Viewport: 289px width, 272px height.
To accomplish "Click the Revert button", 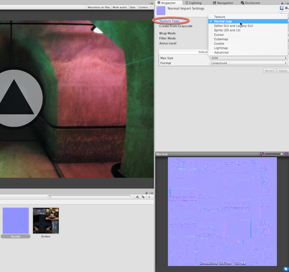I will point(269,71).
